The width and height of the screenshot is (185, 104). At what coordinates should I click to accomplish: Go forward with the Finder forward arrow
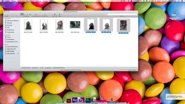(x=8, y=14)
